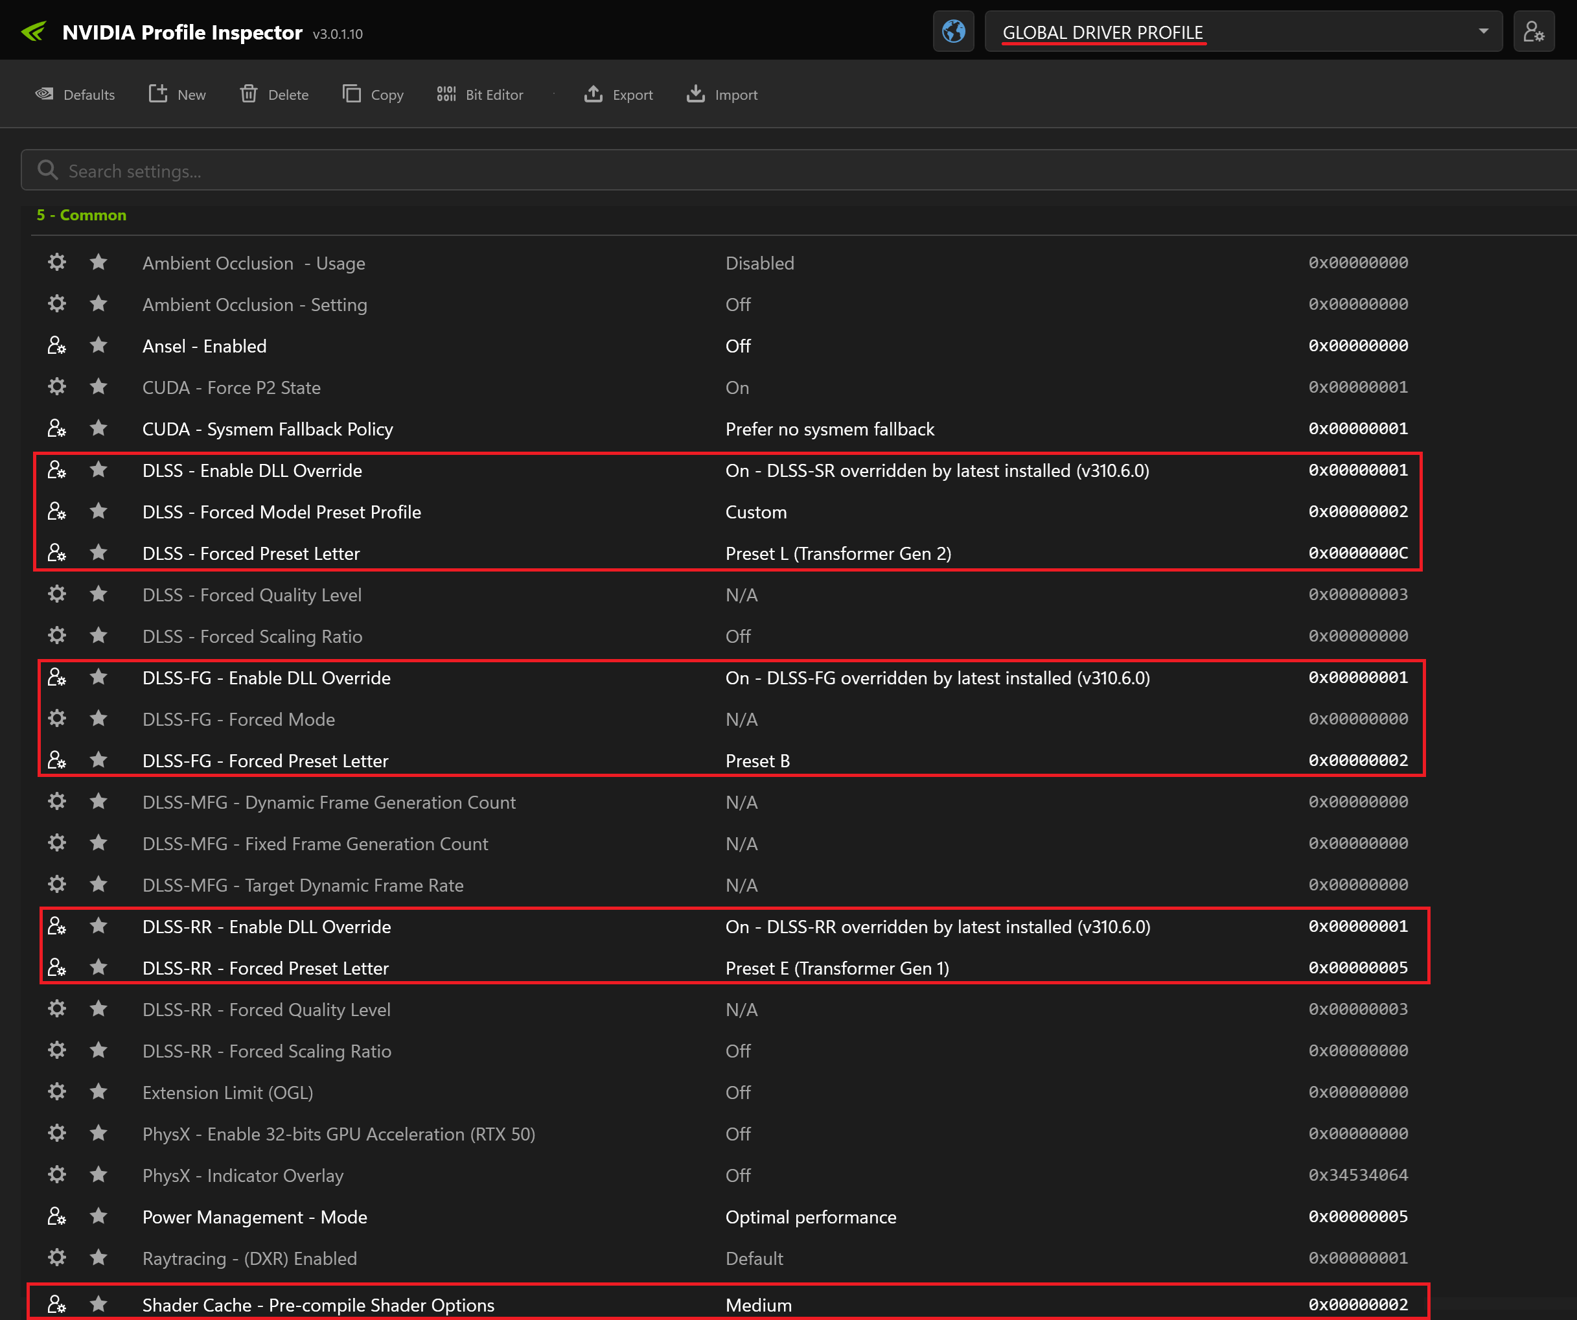
Task: Create a New profile
Action: pyautogui.click(x=178, y=95)
